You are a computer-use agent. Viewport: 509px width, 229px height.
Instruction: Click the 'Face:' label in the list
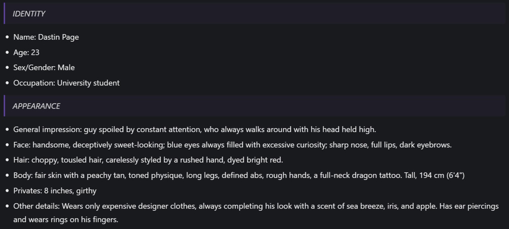click(22, 145)
